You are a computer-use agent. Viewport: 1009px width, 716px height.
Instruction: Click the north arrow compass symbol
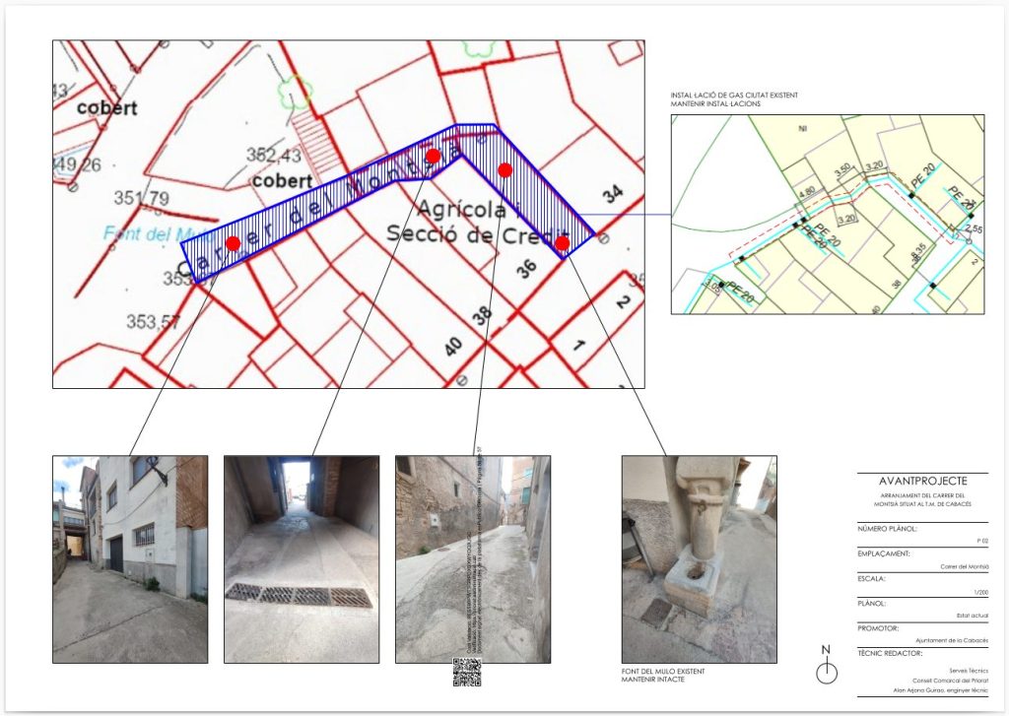tap(827, 671)
